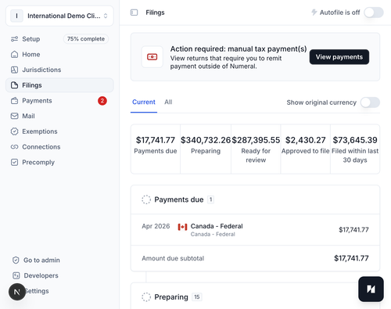Click the Amount due subtotal label
The image size is (391, 309).
click(x=173, y=258)
